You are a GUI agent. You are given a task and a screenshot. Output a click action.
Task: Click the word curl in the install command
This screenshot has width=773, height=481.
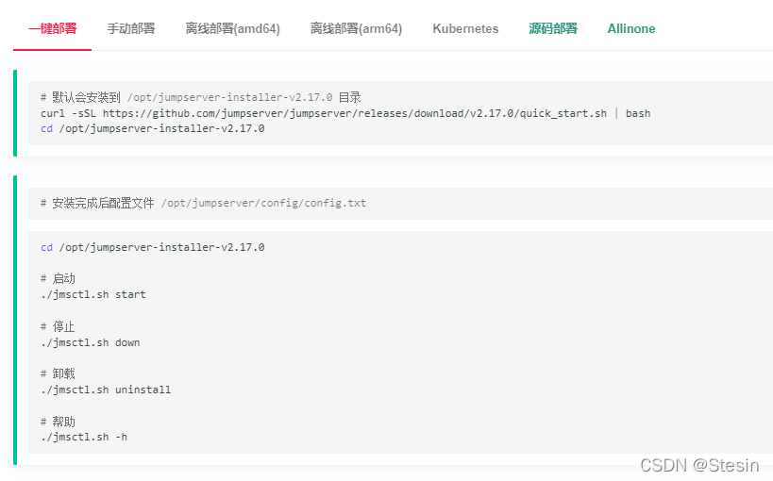tap(53, 113)
